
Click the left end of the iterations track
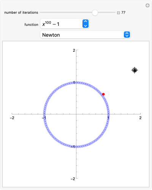click(x=41, y=13)
